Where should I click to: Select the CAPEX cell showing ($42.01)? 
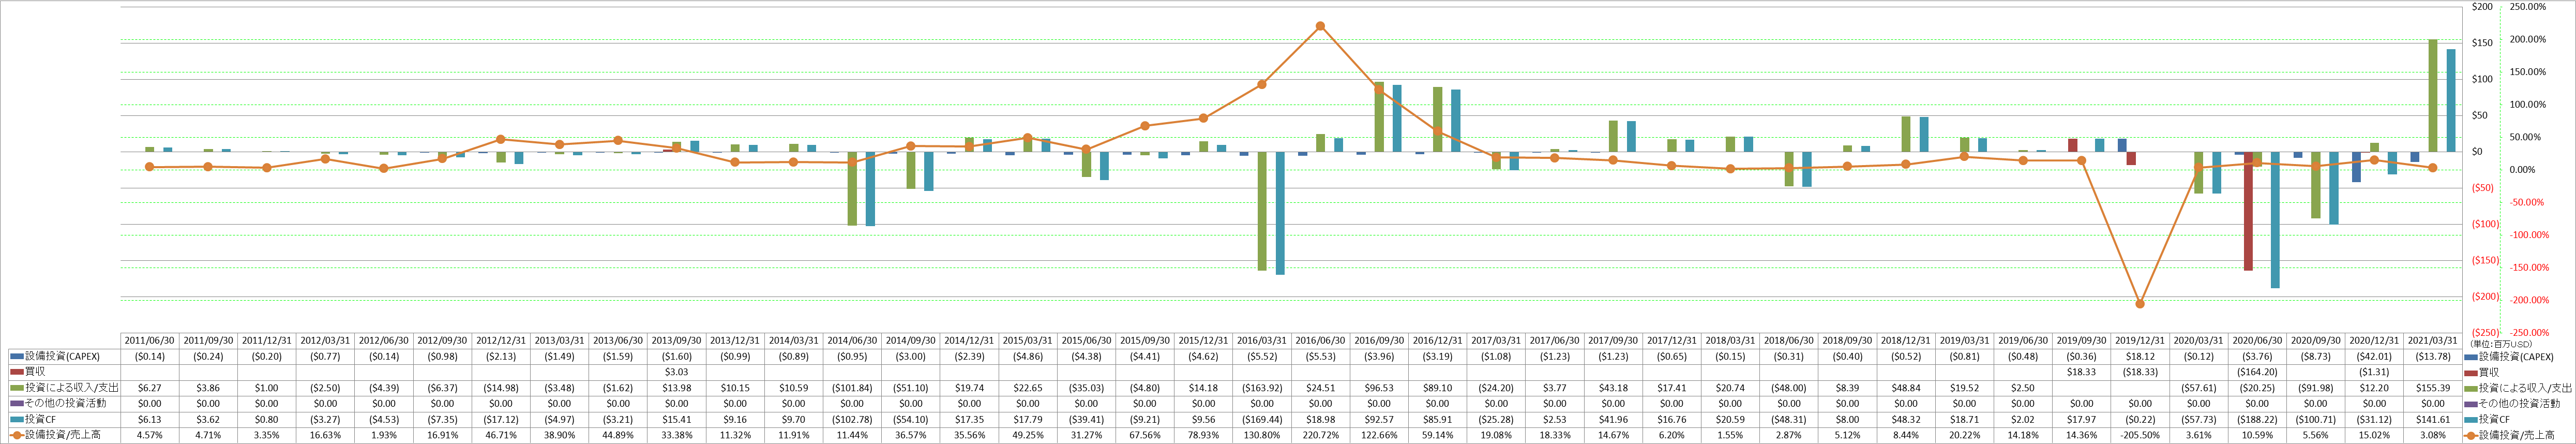click(x=2374, y=356)
